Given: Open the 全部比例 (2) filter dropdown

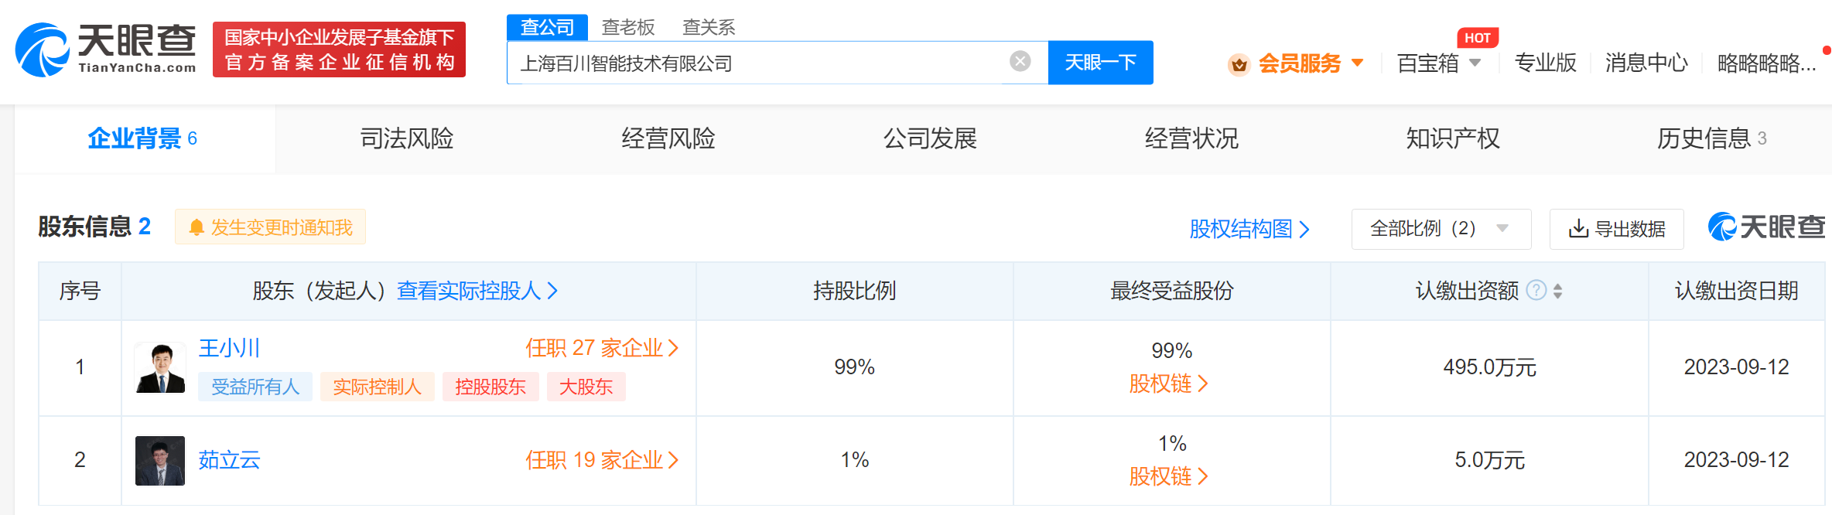Looking at the screenshot, I should pyautogui.click(x=1441, y=229).
